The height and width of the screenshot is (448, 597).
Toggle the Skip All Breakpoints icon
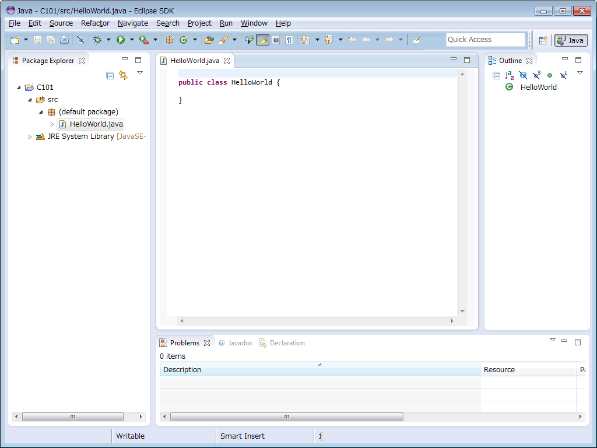(80, 40)
